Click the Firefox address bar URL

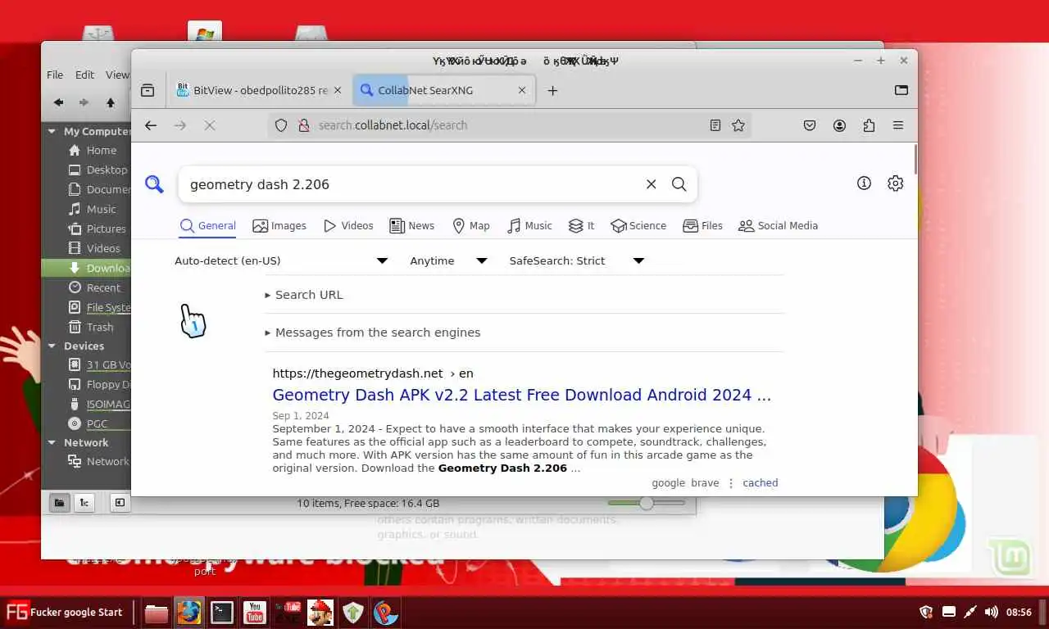pos(393,125)
